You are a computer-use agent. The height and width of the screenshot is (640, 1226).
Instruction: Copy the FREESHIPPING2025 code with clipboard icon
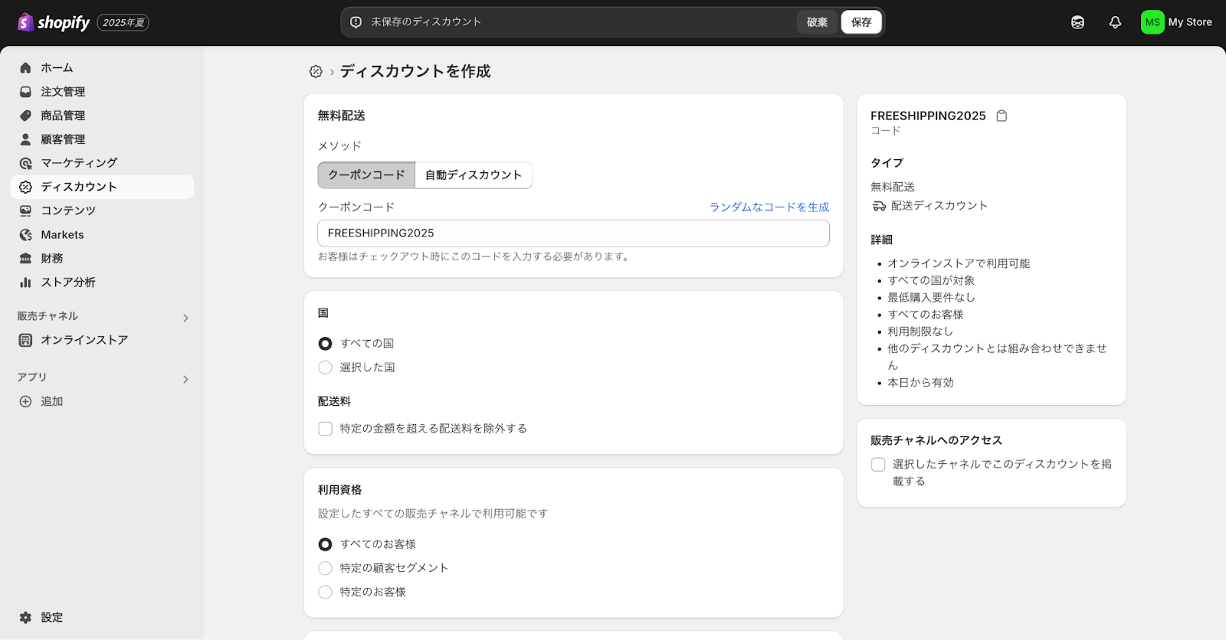point(1001,116)
